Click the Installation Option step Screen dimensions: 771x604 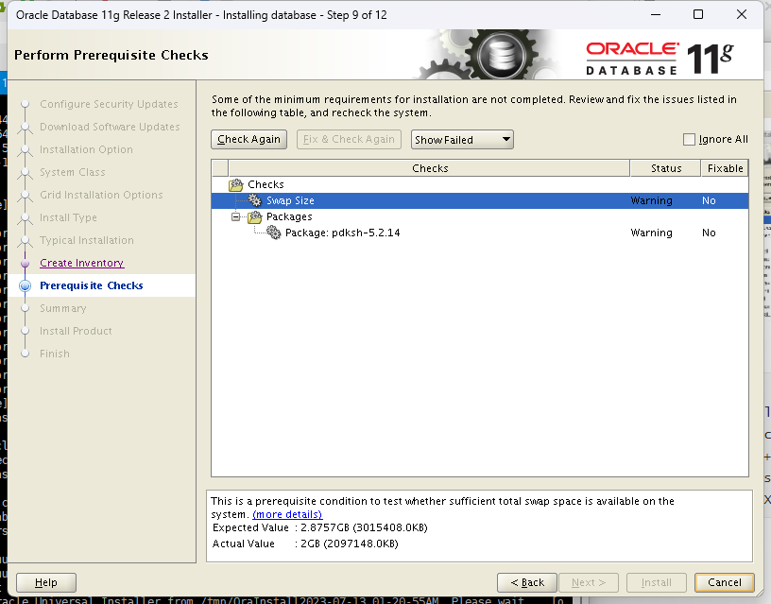86,149
